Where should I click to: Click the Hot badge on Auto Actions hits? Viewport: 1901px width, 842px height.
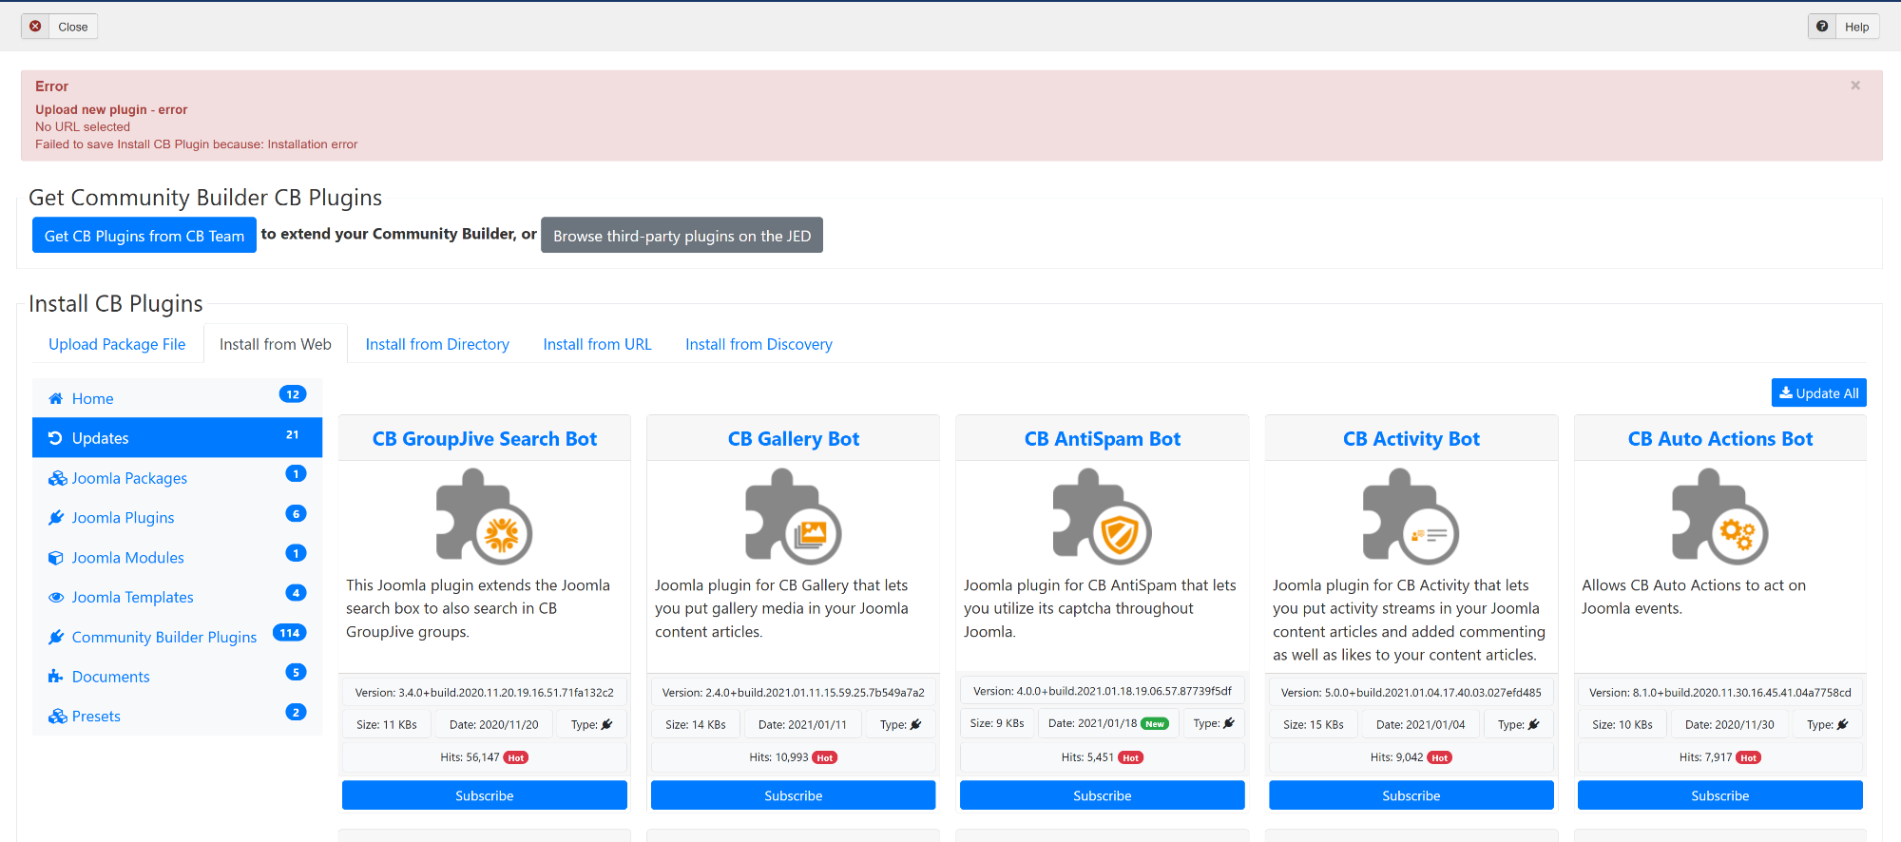(1749, 757)
